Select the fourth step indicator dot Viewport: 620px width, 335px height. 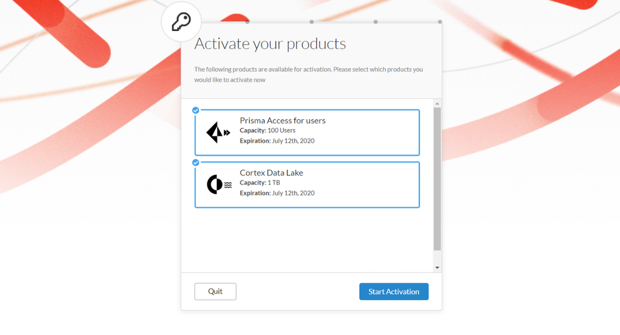point(440,22)
